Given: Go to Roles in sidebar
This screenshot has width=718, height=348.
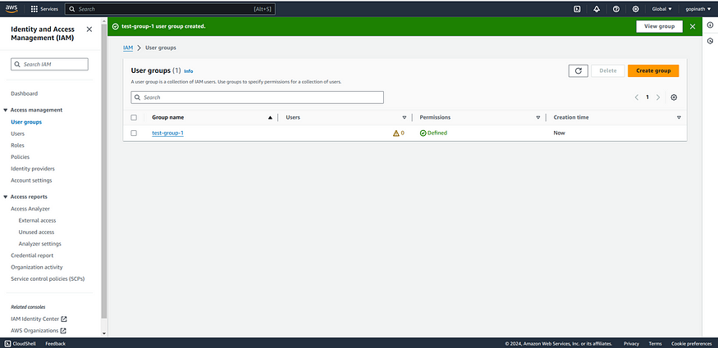Looking at the screenshot, I should click(x=17, y=145).
